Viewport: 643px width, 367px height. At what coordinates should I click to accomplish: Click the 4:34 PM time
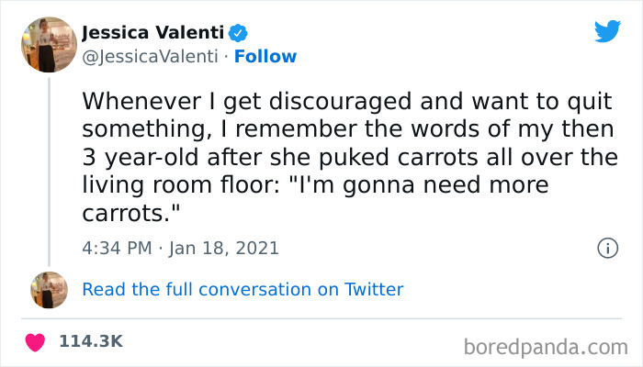coord(115,248)
